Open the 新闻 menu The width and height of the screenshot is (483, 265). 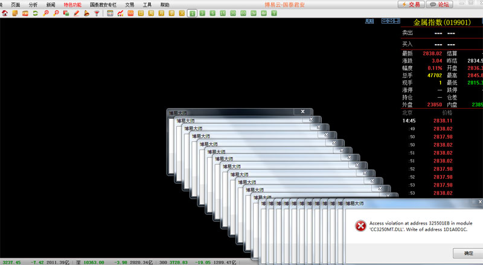point(51,5)
